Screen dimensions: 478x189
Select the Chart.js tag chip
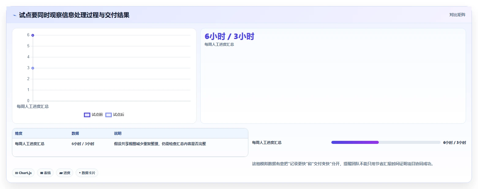coord(24,173)
